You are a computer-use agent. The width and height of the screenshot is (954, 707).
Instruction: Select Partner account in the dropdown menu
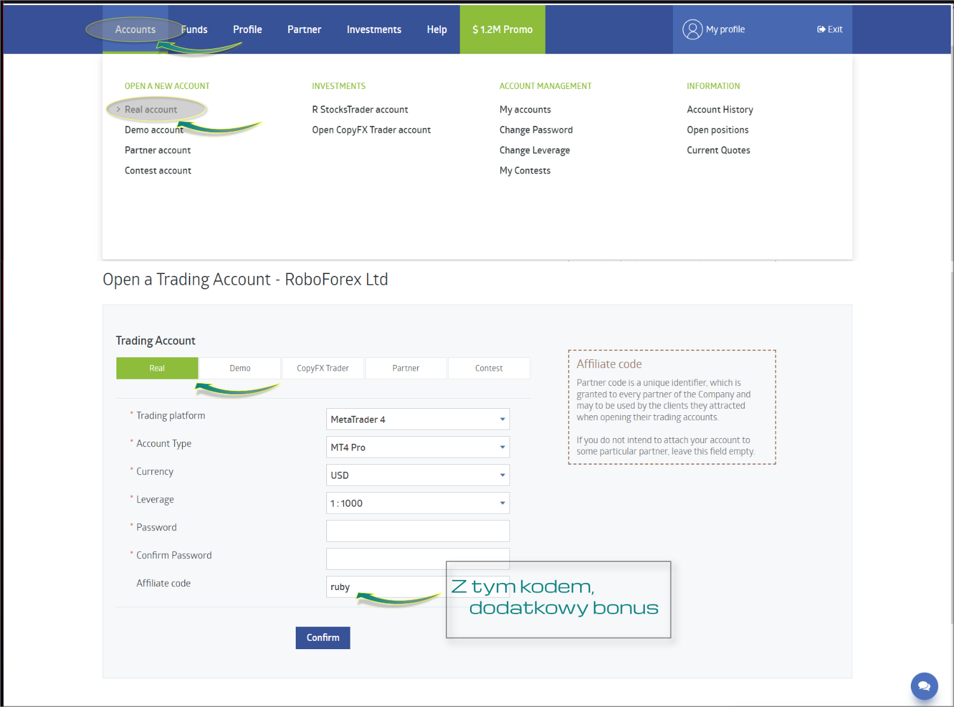tap(158, 150)
